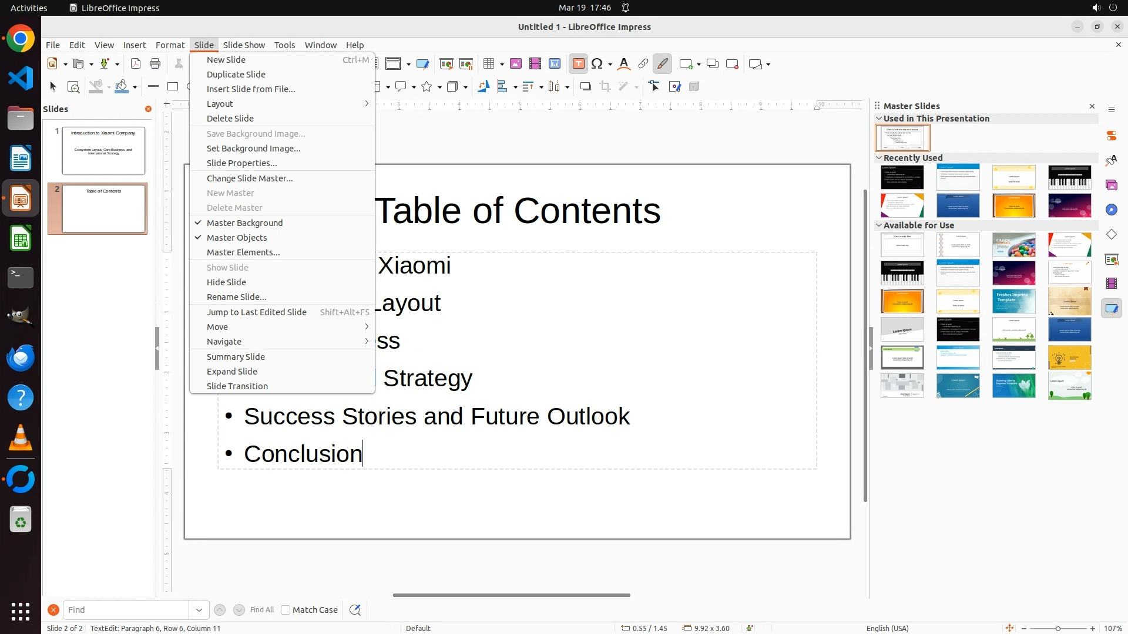Select slide 1 thumbnail in Slides panel
Image resolution: width=1128 pixels, height=634 pixels.
pos(103,150)
